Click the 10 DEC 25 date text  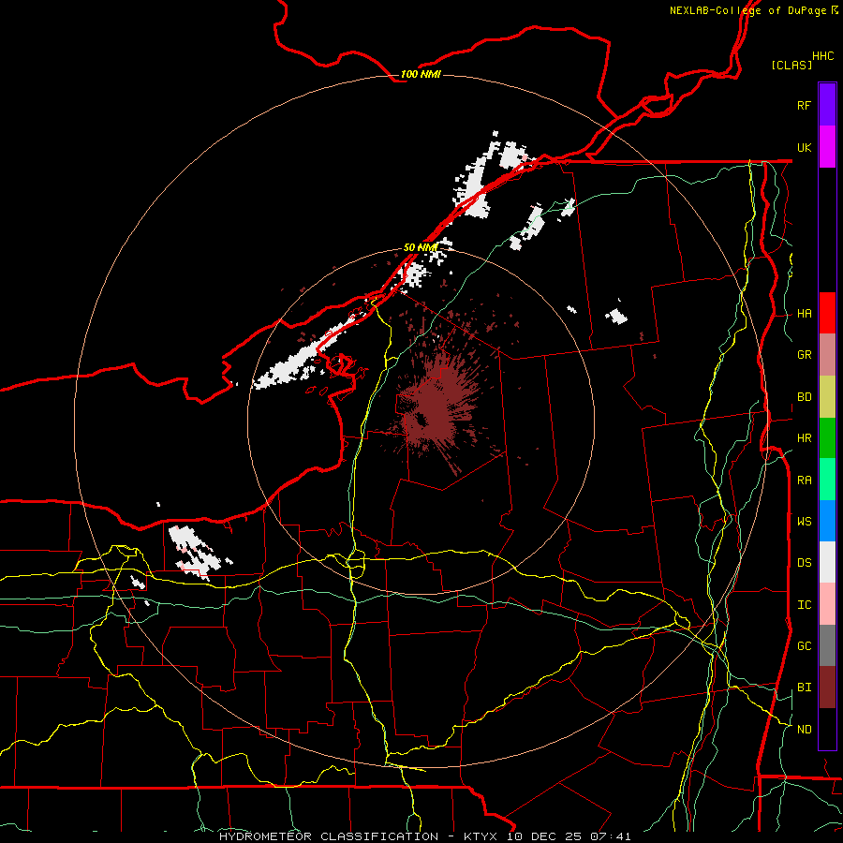[544, 836]
